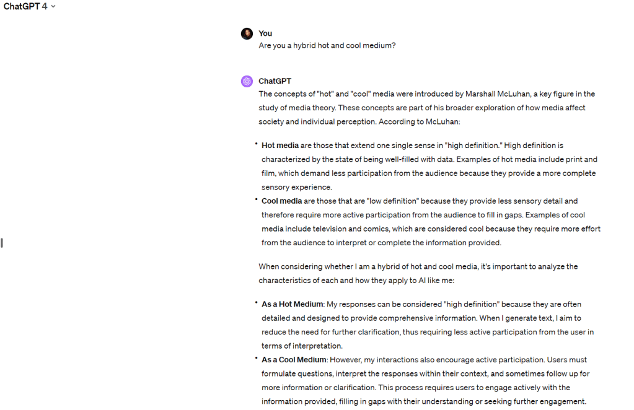634x410 pixels.
Task: Click the intro paragraph mentioning Marshall McLuhan
Action: click(x=426, y=108)
